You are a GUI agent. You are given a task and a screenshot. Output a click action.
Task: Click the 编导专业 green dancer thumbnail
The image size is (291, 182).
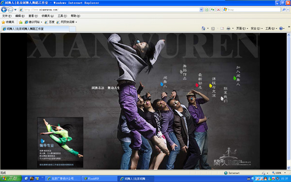pyautogui.click(x=60, y=142)
